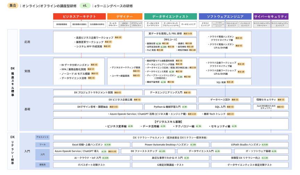Viewport: 300px width, 175px height.
Task: Choose the ソフトウェアエンジニア blue header
Action: pyautogui.click(x=225, y=16)
